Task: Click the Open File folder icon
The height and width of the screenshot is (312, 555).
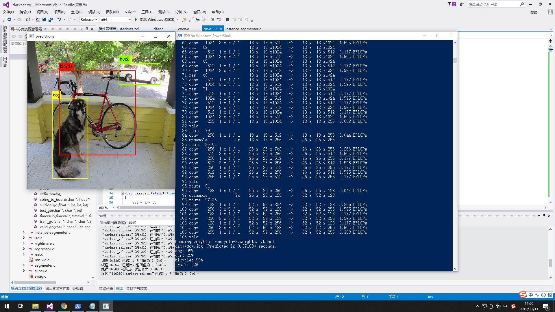Action: [x=38, y=20]
